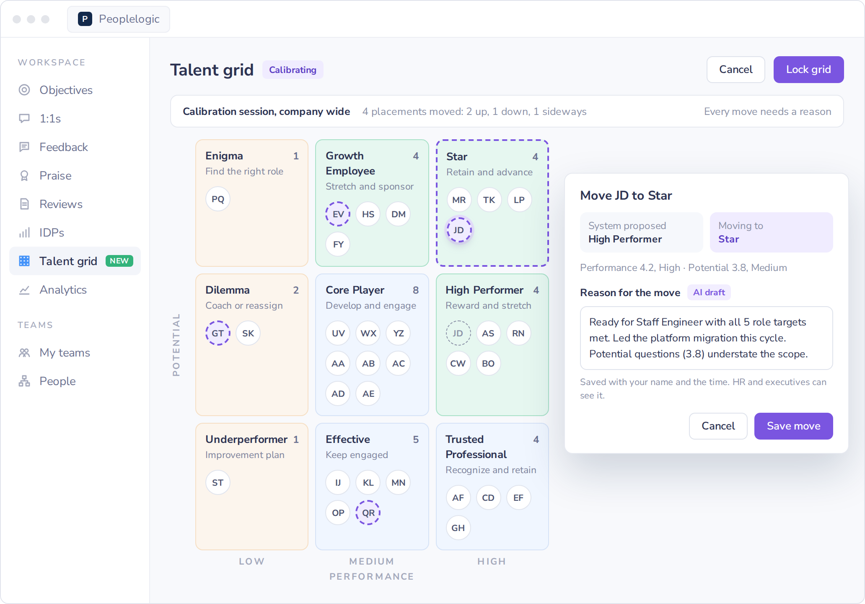
Task: Click the People org chart icon
Action: click(24, 381)
